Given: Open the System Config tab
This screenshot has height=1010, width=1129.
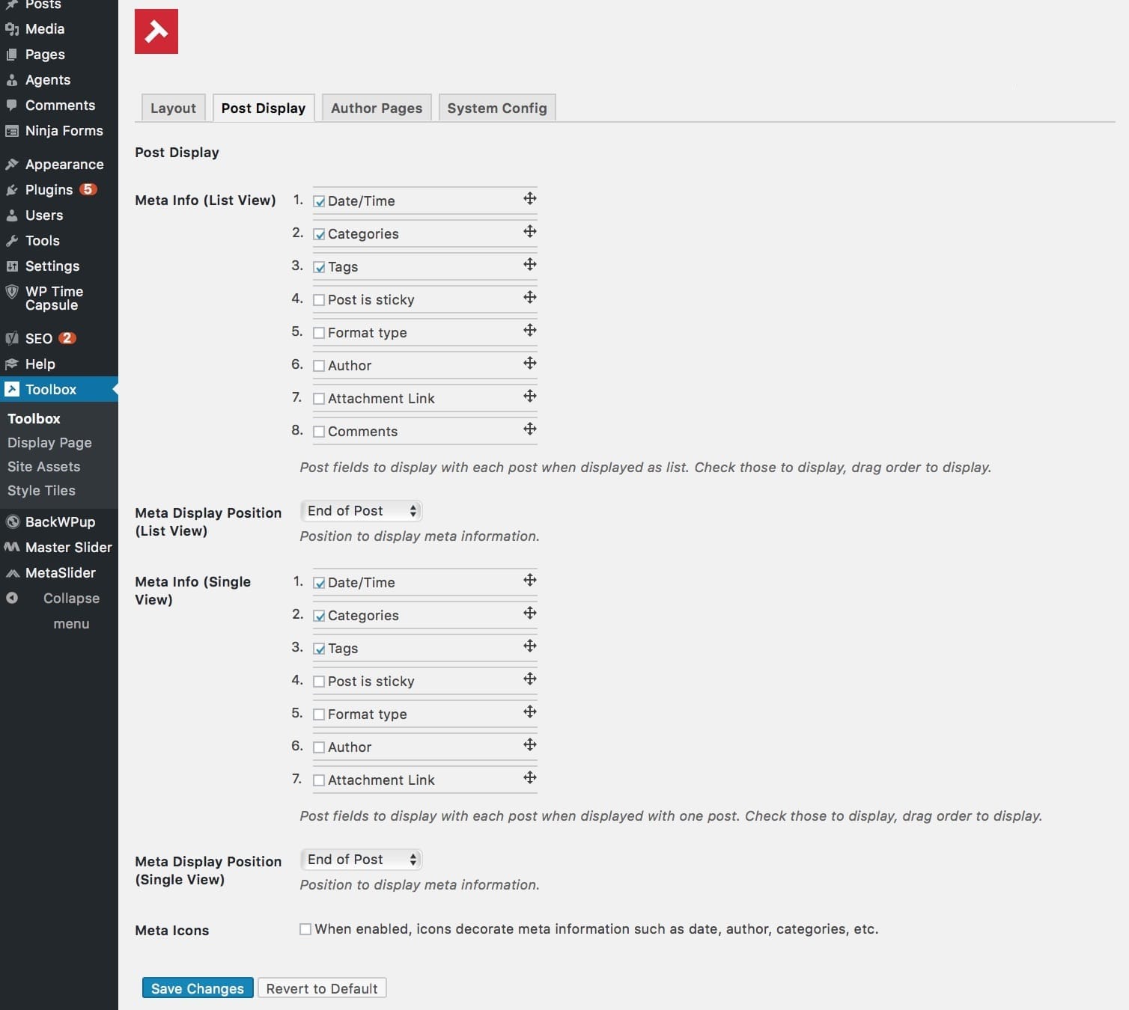Looking at the screenshot, I should [497, 108].
